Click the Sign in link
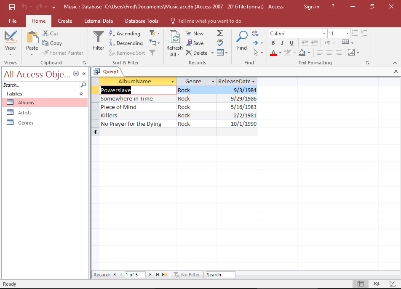Screen dimensions: 401x289 (x=312, y=7)
